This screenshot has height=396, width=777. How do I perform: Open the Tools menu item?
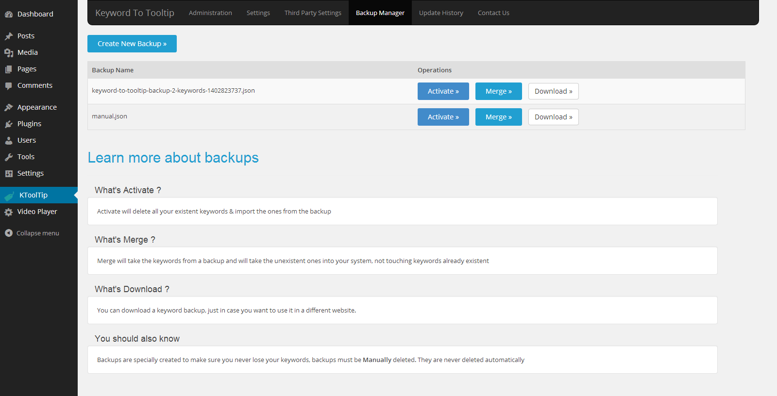39,157
